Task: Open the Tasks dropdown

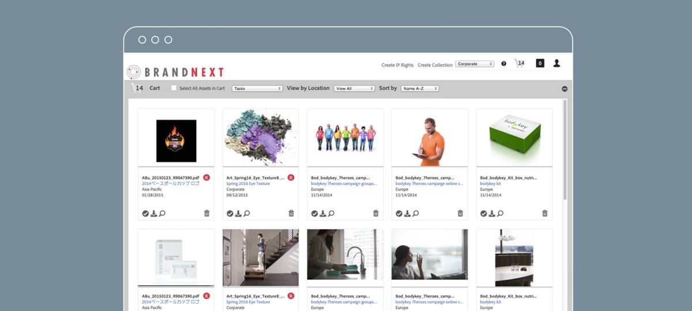Action: coord(257,89)
